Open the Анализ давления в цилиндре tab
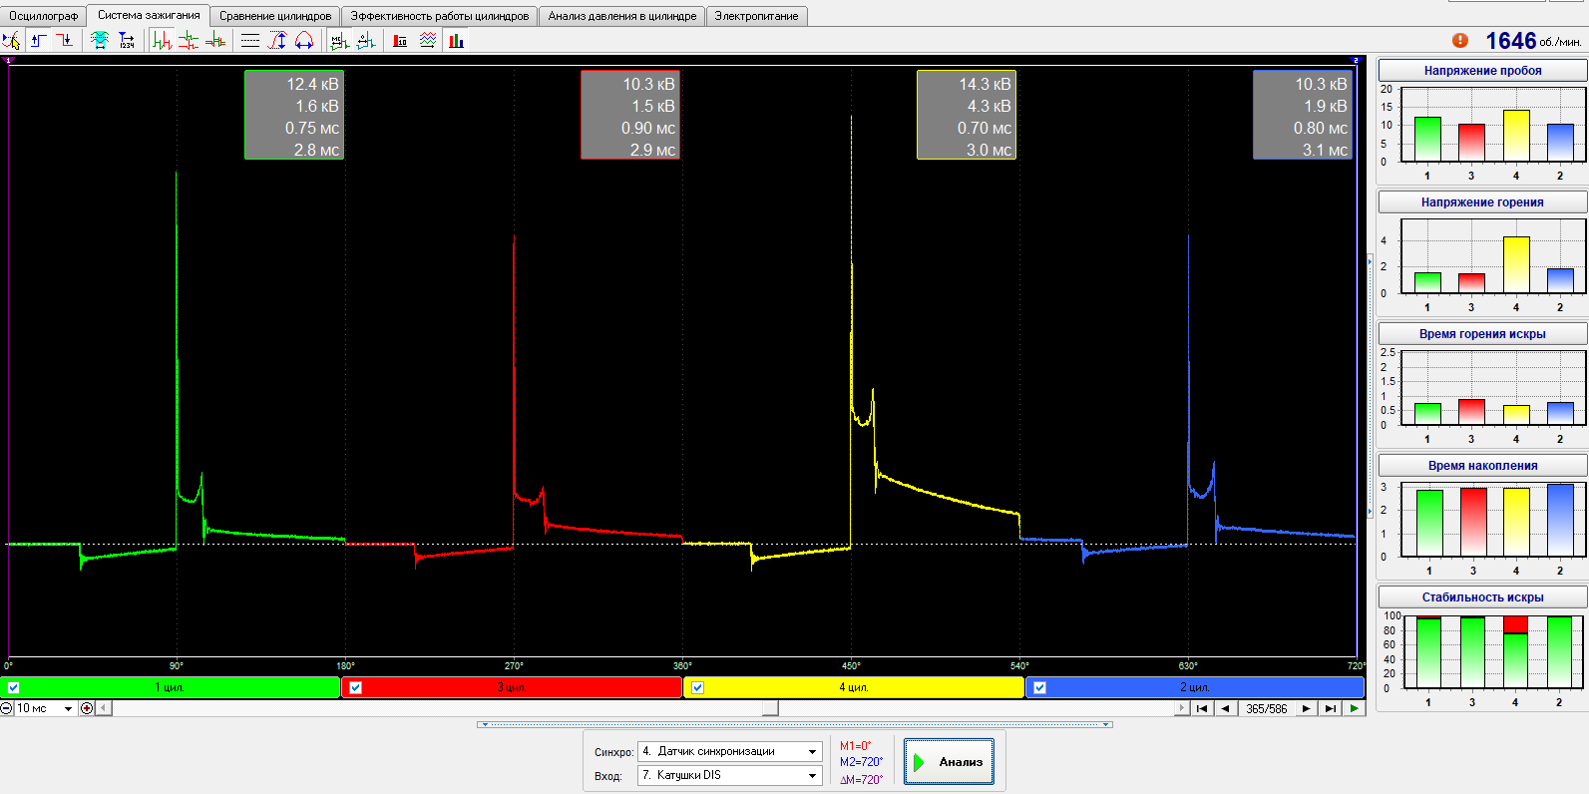The width and height of the screenshot is (1589, 794). tap(622, 16)
